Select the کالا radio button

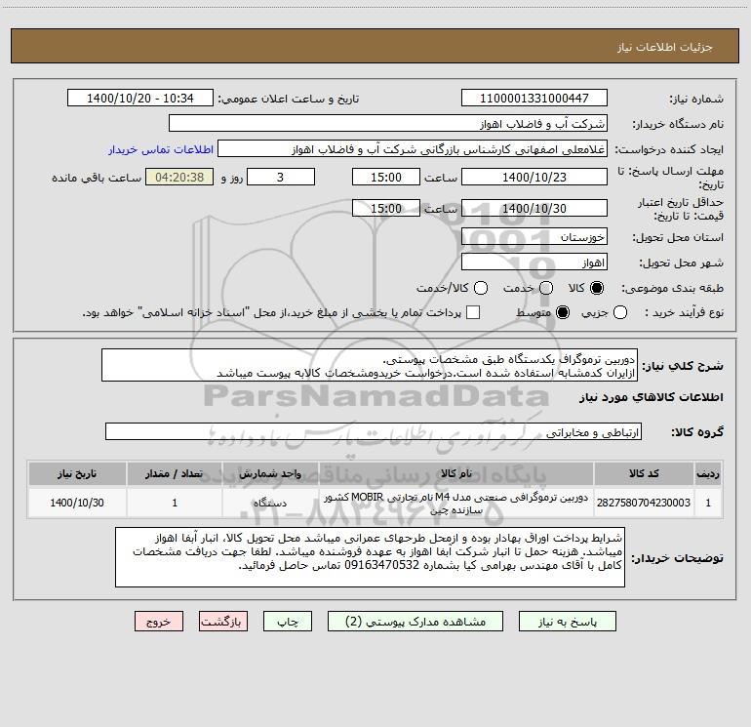(x=597, y=288)
